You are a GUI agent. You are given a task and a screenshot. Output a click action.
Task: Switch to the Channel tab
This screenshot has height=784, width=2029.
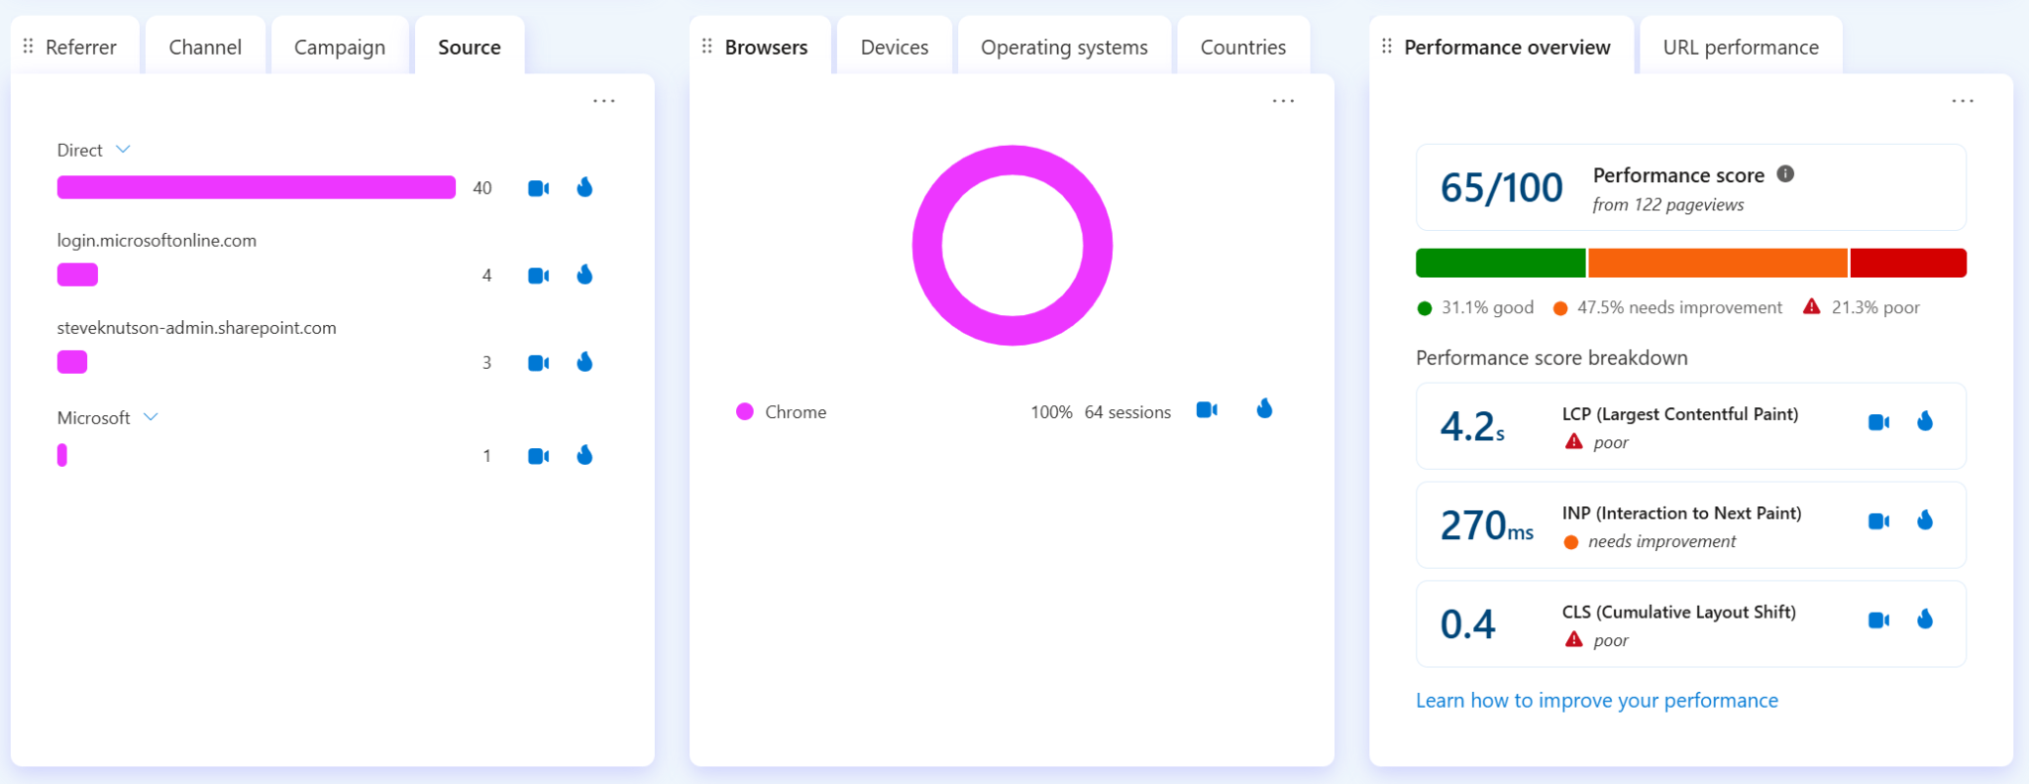click(205, 46)
